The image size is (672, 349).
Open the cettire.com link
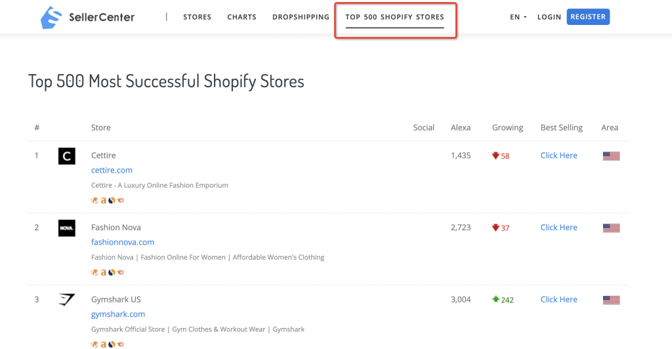[x=112, y=170]
